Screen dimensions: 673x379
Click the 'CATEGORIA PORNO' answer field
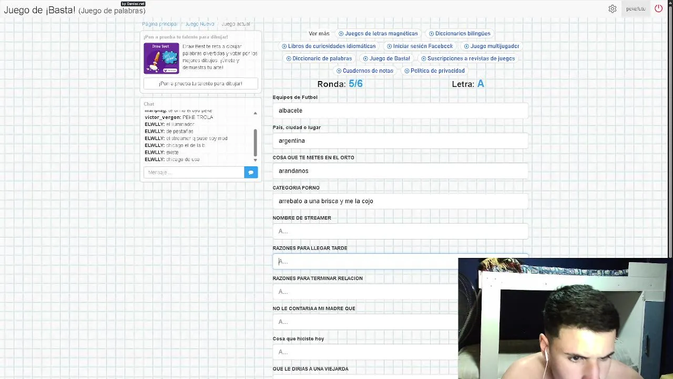click(x=400, y=201)
